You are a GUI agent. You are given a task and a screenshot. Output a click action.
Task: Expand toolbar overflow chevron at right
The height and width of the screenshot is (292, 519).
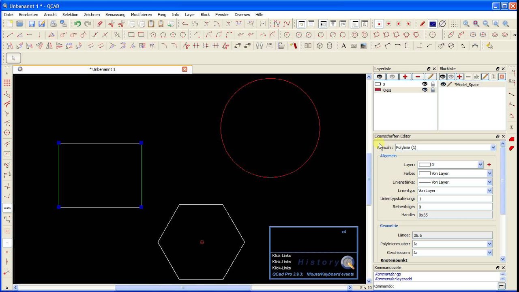(515, 35)
